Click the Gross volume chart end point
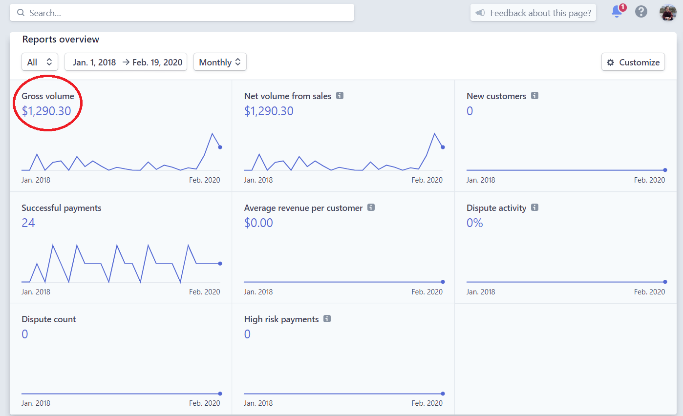This screenshot has height=416, width=683. [220, 147]
